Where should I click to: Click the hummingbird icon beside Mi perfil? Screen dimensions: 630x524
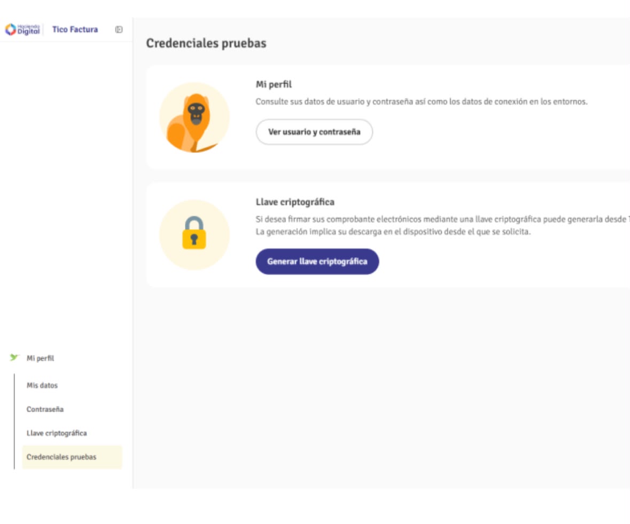tap(14, 357)
